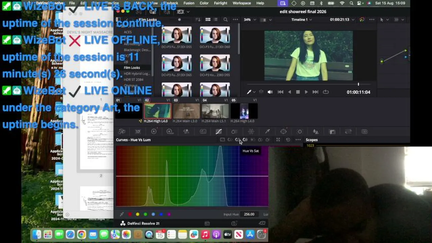This screenshot has height=243, width=432.
Task: Search the LUT browser with magnifier icon
Action: (225, 20)
